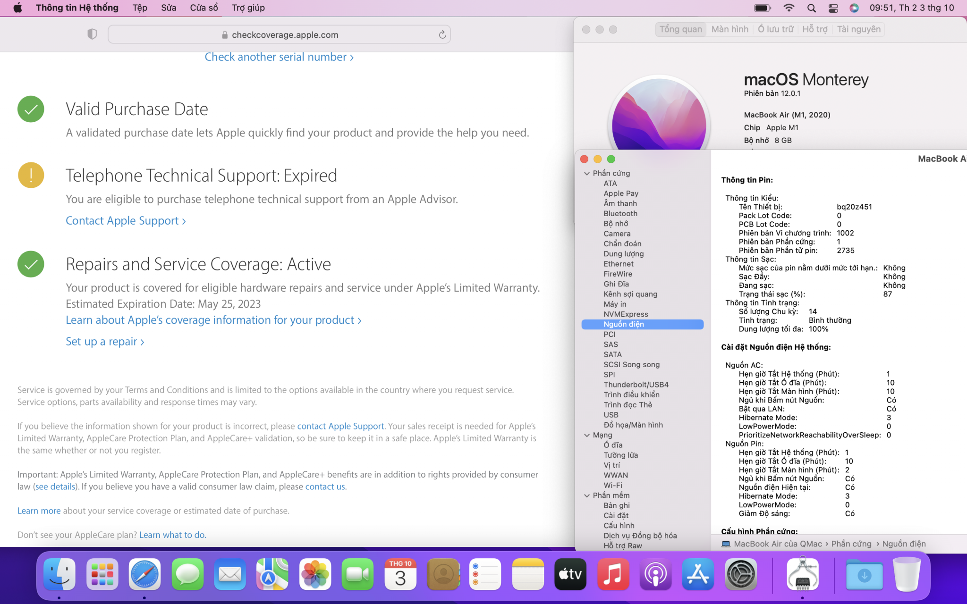Select Bluetooth in hardware sidebar

620,214
